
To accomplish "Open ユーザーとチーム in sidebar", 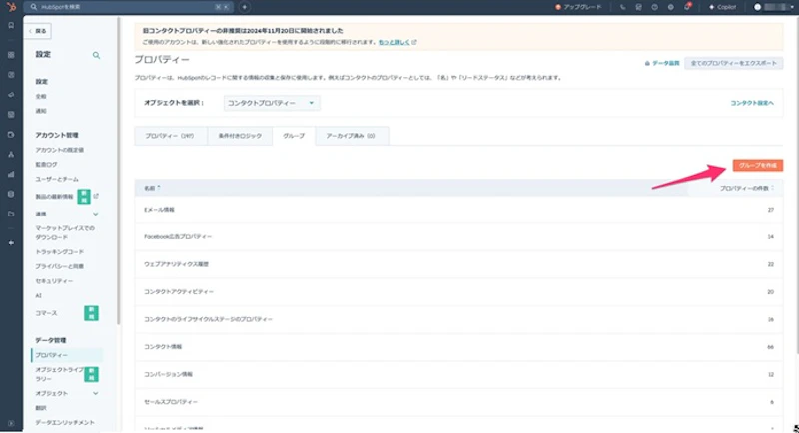I will point(57,180).
